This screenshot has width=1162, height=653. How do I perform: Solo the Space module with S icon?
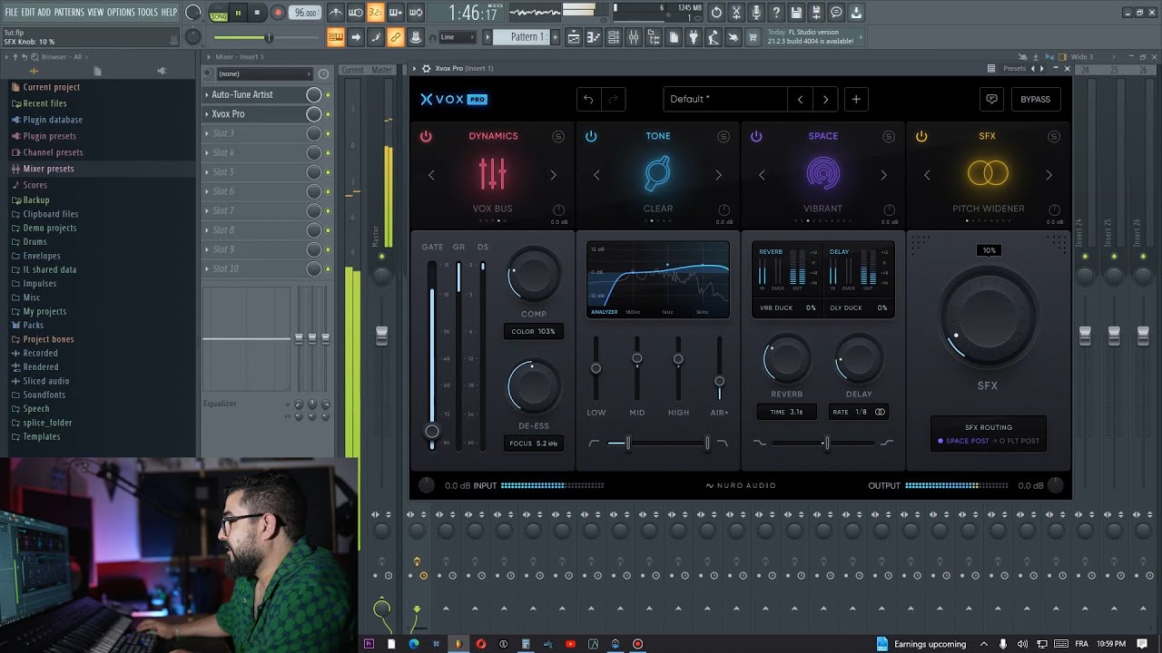889,136
